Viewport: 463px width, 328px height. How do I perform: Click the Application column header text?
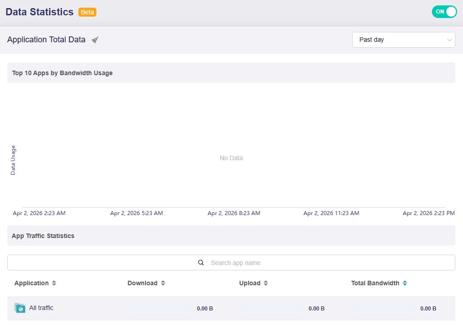point(32,283)
